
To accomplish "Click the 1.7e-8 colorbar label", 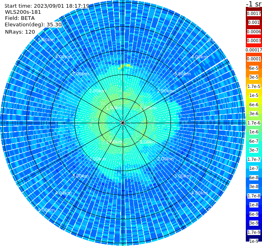I will 254,196.
